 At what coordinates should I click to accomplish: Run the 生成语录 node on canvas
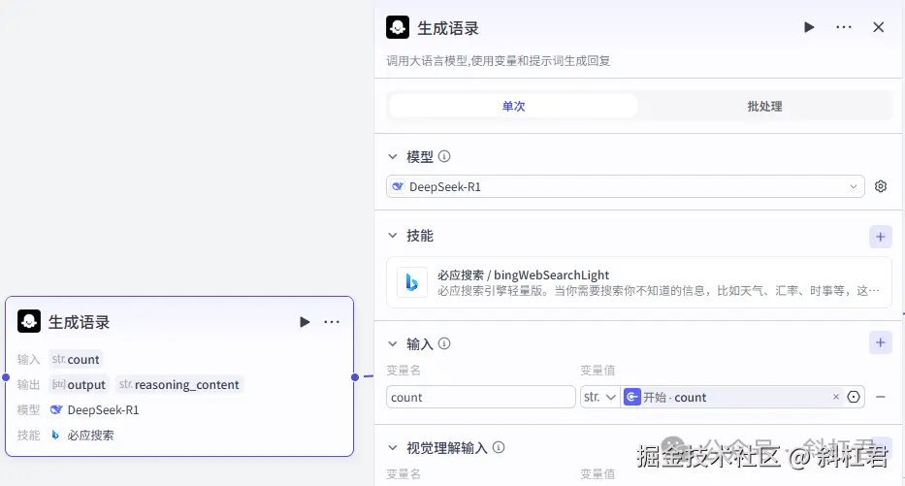[305, 322]
